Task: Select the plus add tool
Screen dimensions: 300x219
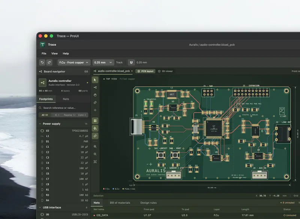Action: point(95,110)
